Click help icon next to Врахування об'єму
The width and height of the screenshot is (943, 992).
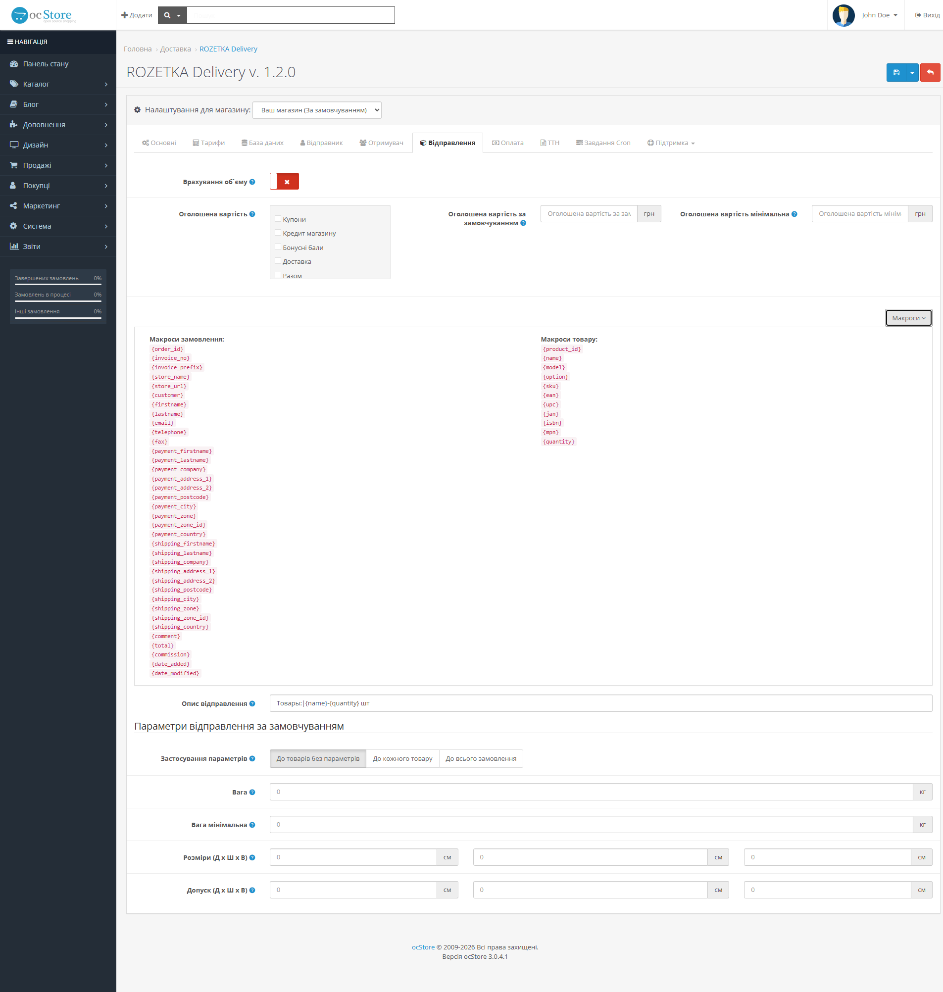tap(252, 182)
